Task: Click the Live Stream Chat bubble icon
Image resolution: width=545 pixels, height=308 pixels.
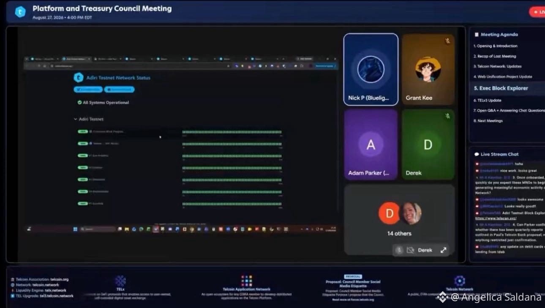Action: (477, 155)
